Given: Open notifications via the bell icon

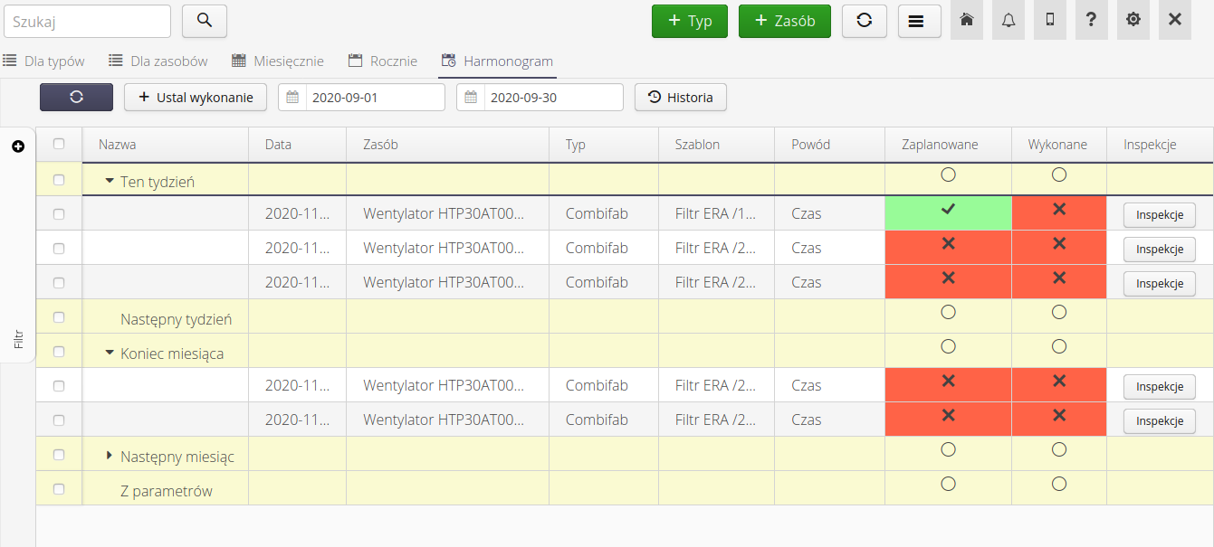Looking at the screenshot, I should point(1008,20).
